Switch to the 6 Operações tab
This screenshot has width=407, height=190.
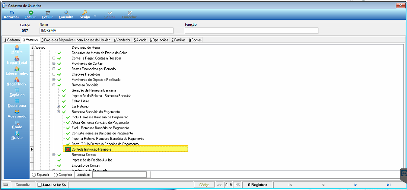click(x=159, y=40)
